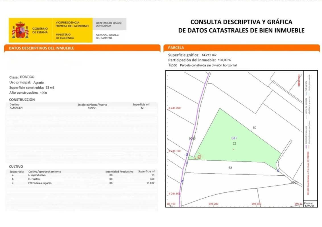Click the parcel label 50 on map

[254, 128]
